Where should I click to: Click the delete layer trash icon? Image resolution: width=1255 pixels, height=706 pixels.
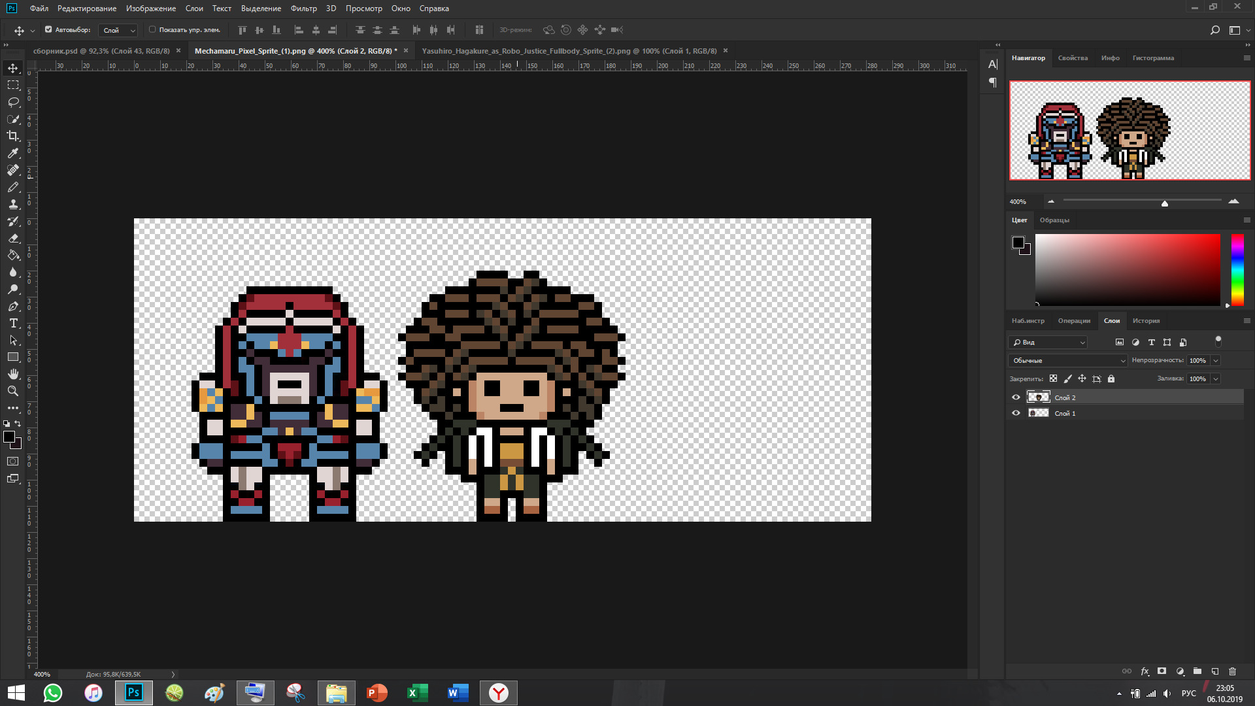(1232, 671)
